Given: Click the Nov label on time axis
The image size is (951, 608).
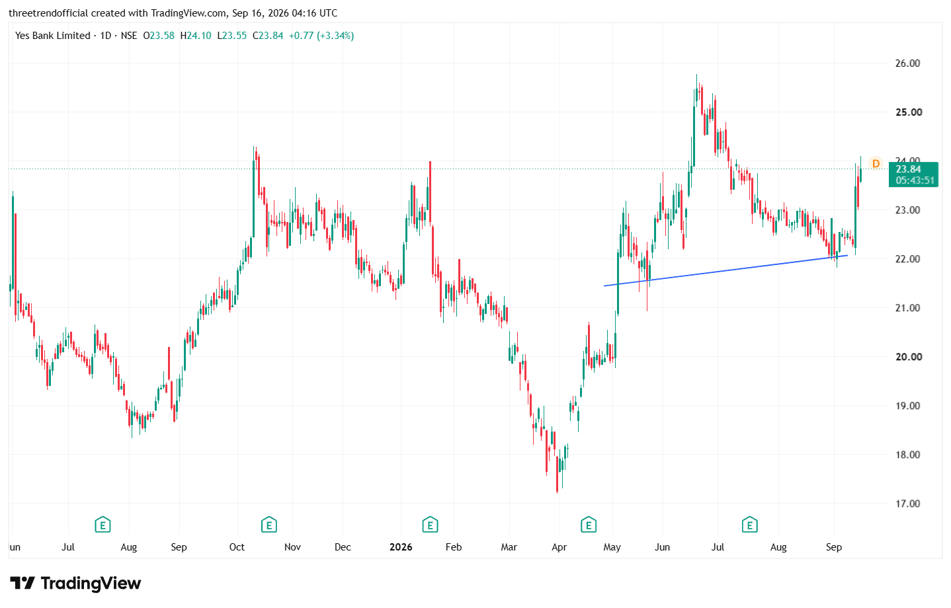Looking at the screenshot, I should (x=292, y=547).
